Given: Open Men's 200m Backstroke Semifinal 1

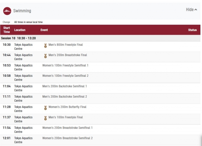Looking at the screenshot, I should click(x=64, y=86).
